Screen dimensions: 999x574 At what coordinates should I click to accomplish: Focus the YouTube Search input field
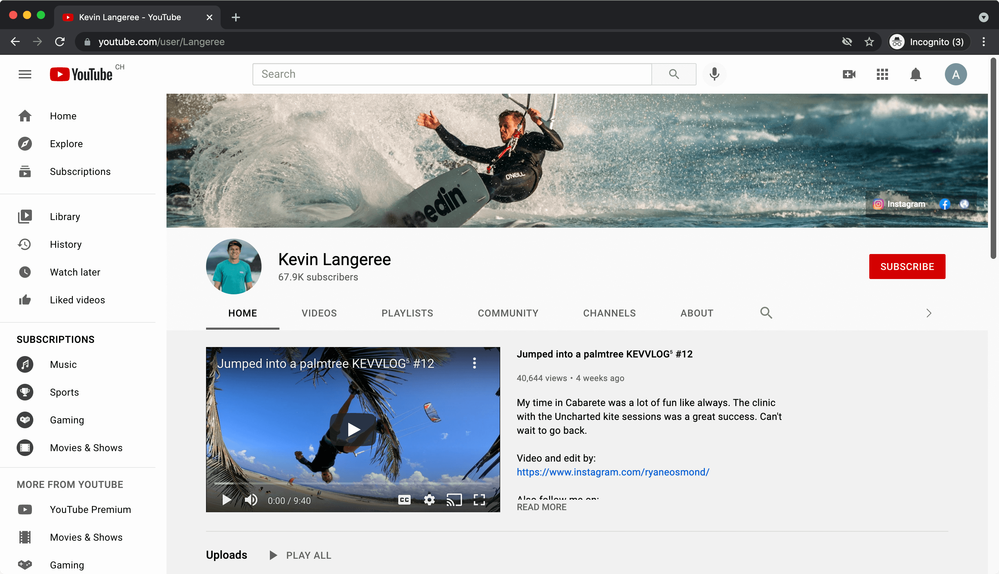point(452,74)
